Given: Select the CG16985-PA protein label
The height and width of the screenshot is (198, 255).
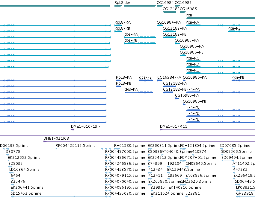Looking at the screenshot, I should click(x=187, y=95).
